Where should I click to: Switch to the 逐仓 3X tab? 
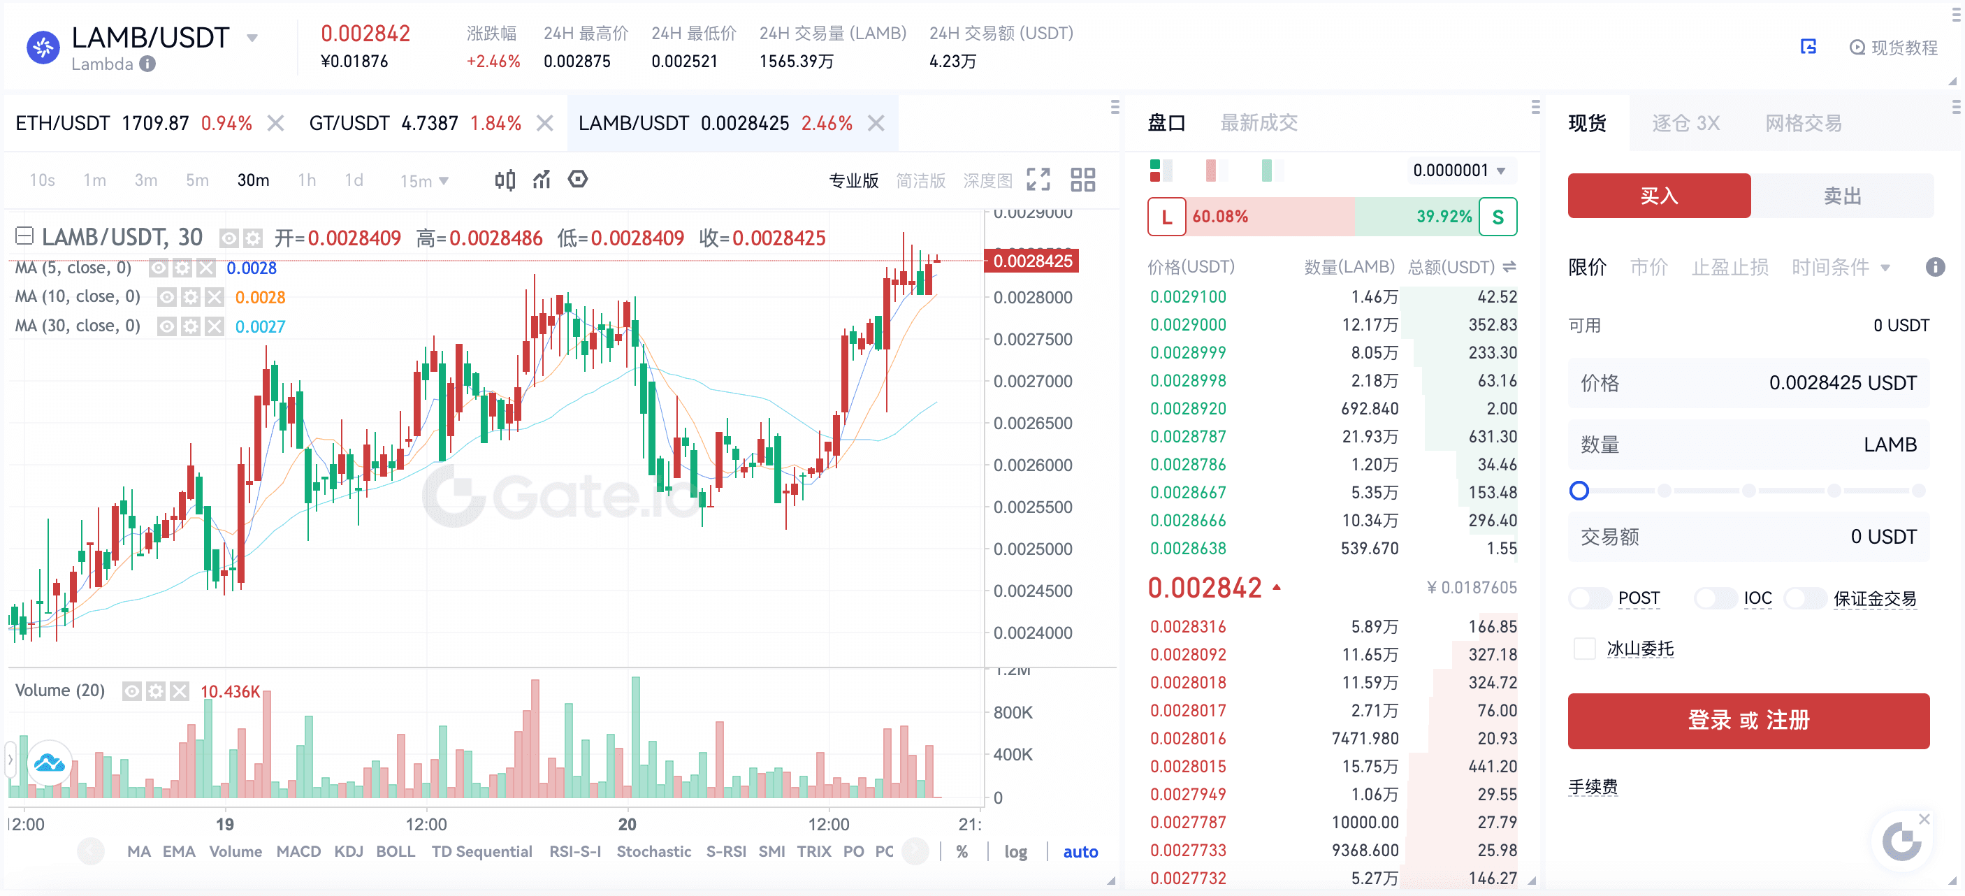(1685, 123)
